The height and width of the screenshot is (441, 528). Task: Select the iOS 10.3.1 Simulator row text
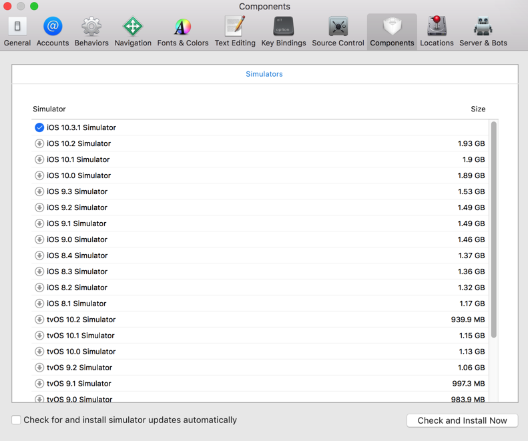pyautogui.click(x=81, y=127)
